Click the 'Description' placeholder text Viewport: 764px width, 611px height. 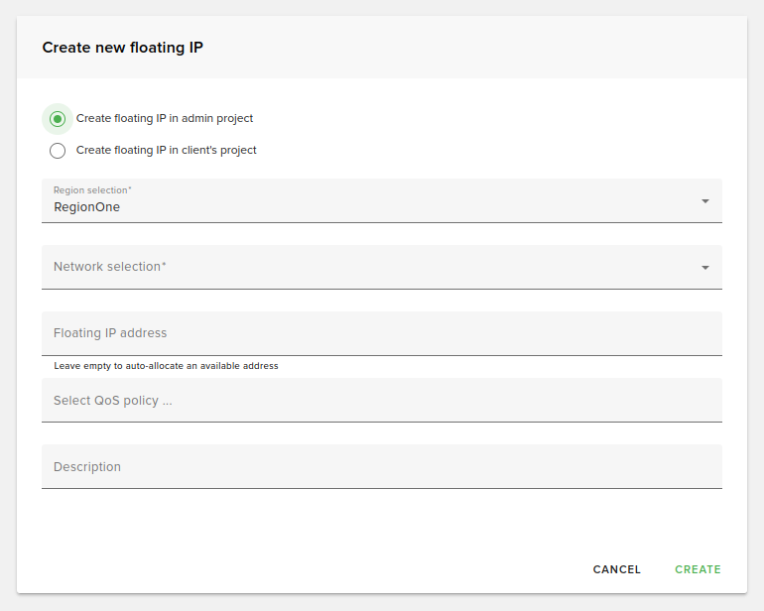pos(87,467)
